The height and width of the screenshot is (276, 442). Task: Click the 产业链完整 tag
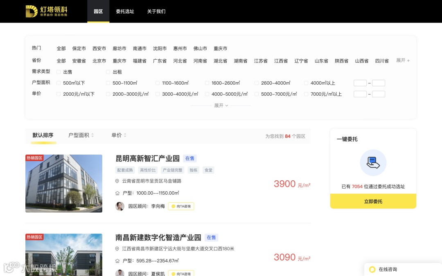pyautogui.click(x=173, y=170)
